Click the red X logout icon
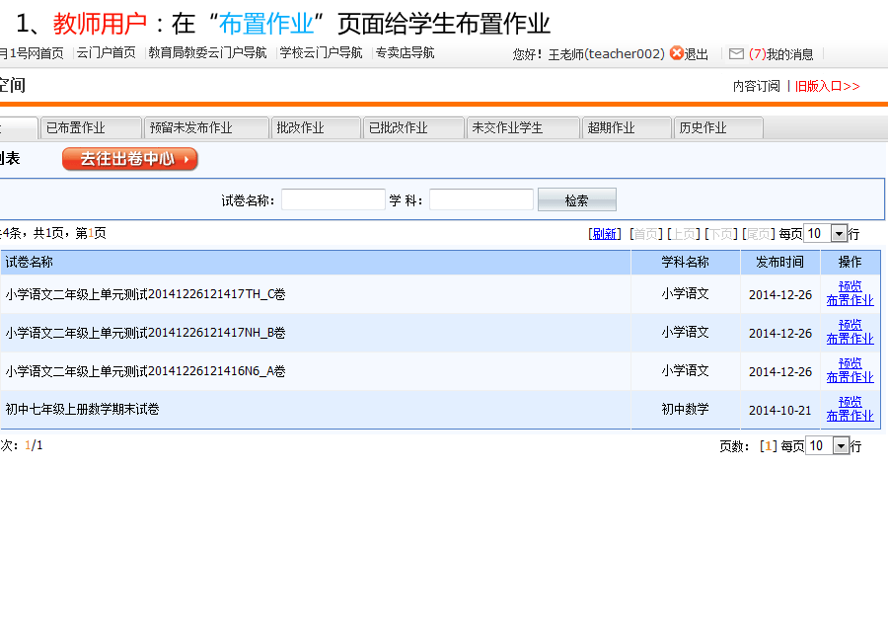 tap(676, 53)
